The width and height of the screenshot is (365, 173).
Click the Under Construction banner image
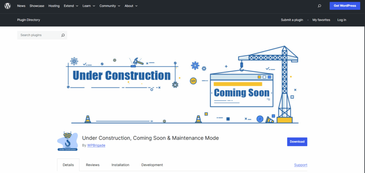tap(182, 84)
